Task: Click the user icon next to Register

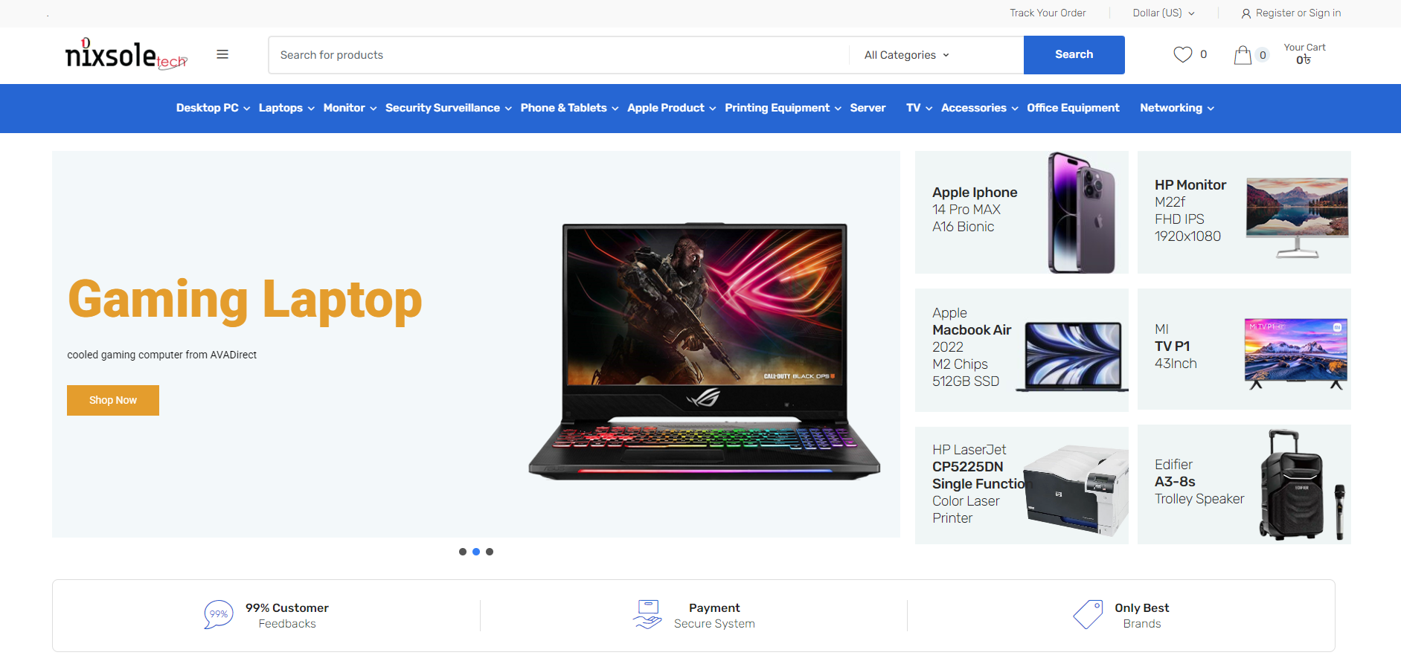Action: tap(1246, 13)
